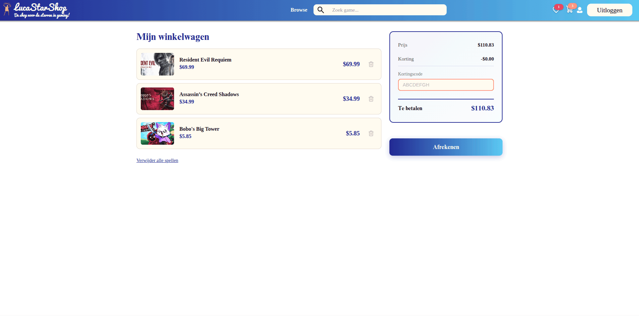
Task: Open the Resident Evil Requiem thumbnail
Action: (157, 64)
